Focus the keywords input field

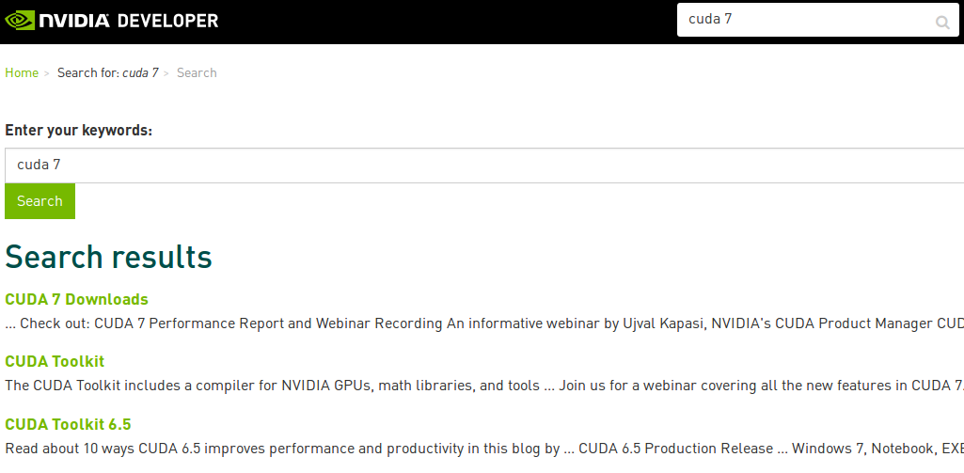[x=470, y=166]
